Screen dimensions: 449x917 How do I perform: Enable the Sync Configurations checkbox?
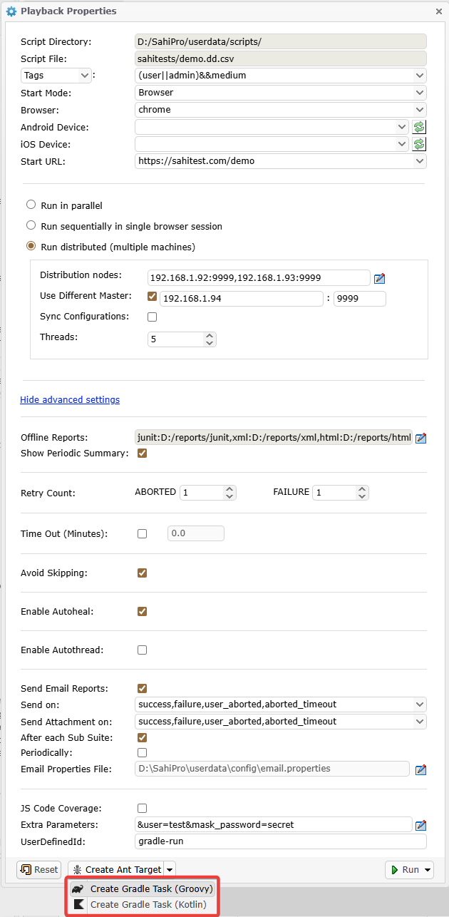tap(152, 317)
